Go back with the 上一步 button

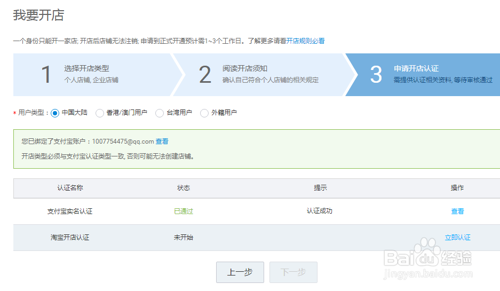click(240, 272)
